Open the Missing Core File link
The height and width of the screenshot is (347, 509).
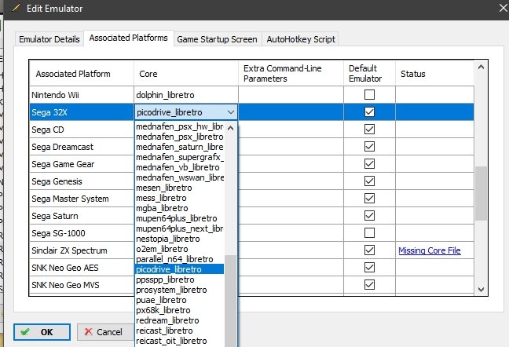tap(430, 250)
